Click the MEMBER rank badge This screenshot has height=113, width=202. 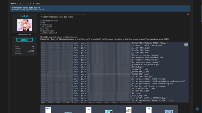[24, 40]
